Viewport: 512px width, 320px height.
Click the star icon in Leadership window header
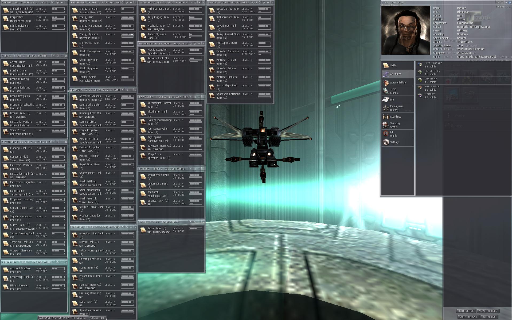point(53,262)
